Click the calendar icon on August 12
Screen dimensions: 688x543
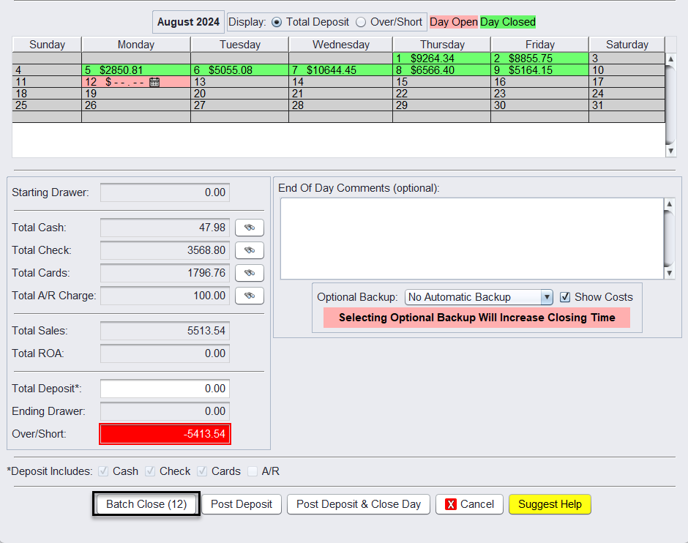pos(154,83)
